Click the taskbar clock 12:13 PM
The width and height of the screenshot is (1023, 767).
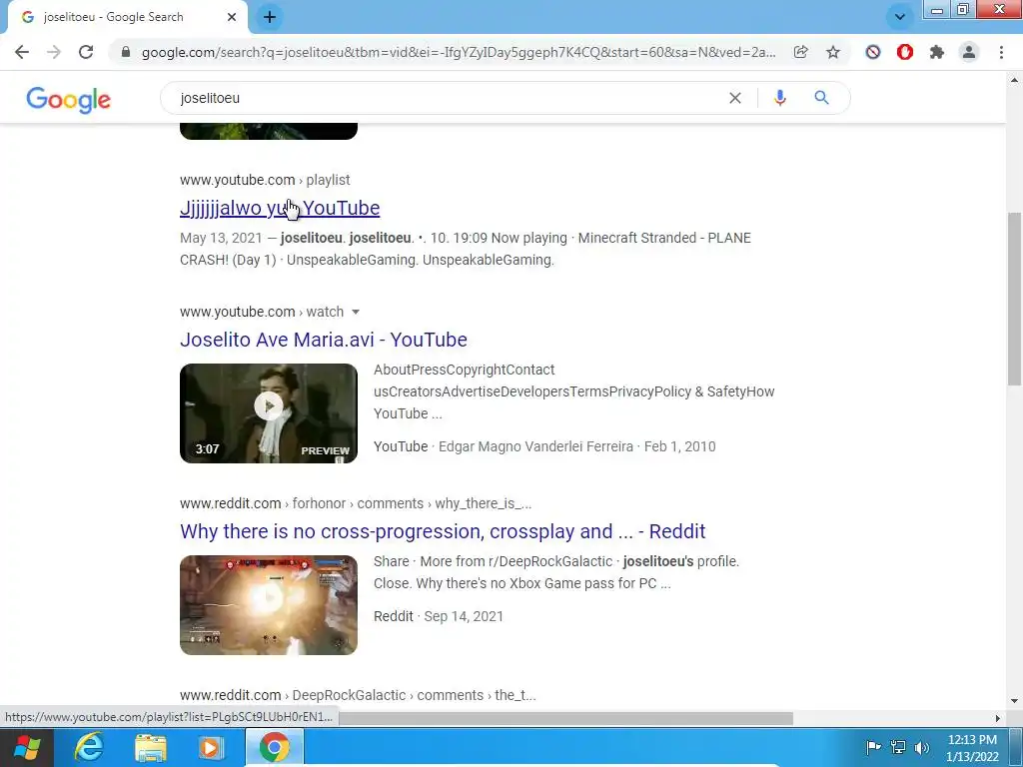pyautogui.click(x=972, y=740)
